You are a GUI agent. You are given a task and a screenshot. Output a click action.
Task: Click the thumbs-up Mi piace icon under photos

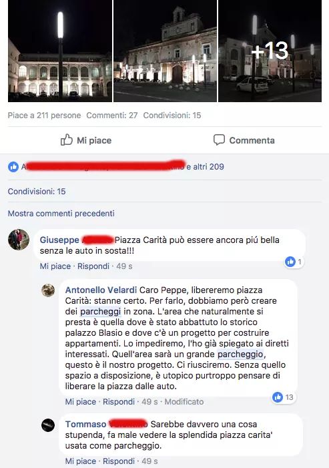67,140
